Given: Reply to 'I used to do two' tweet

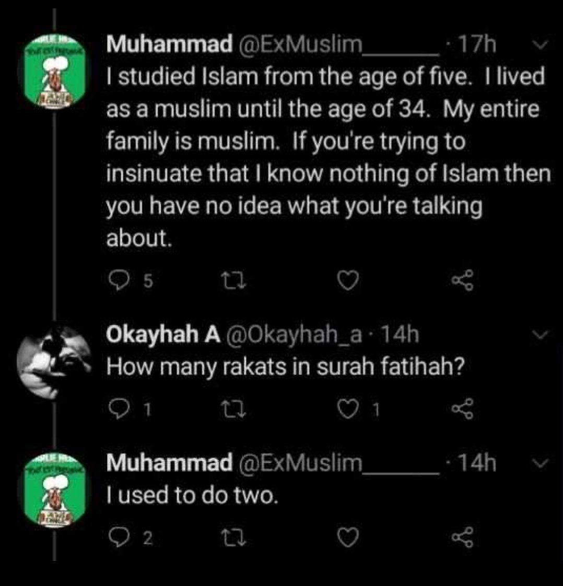Looking at the screenshot, I should click(x=119, y=537).
